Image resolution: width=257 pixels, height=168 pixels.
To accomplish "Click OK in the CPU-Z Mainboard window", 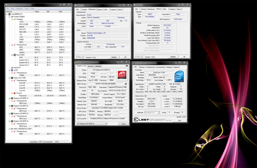I will pyautogui.click(x=125, y=57).
